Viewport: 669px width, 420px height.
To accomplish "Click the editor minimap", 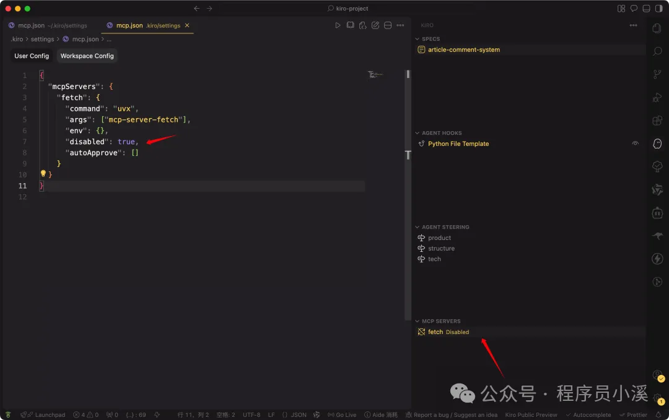I will point(376,75).
